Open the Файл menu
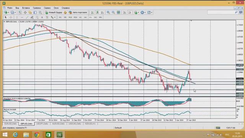 pyautogui.click(x=10, y=8)
